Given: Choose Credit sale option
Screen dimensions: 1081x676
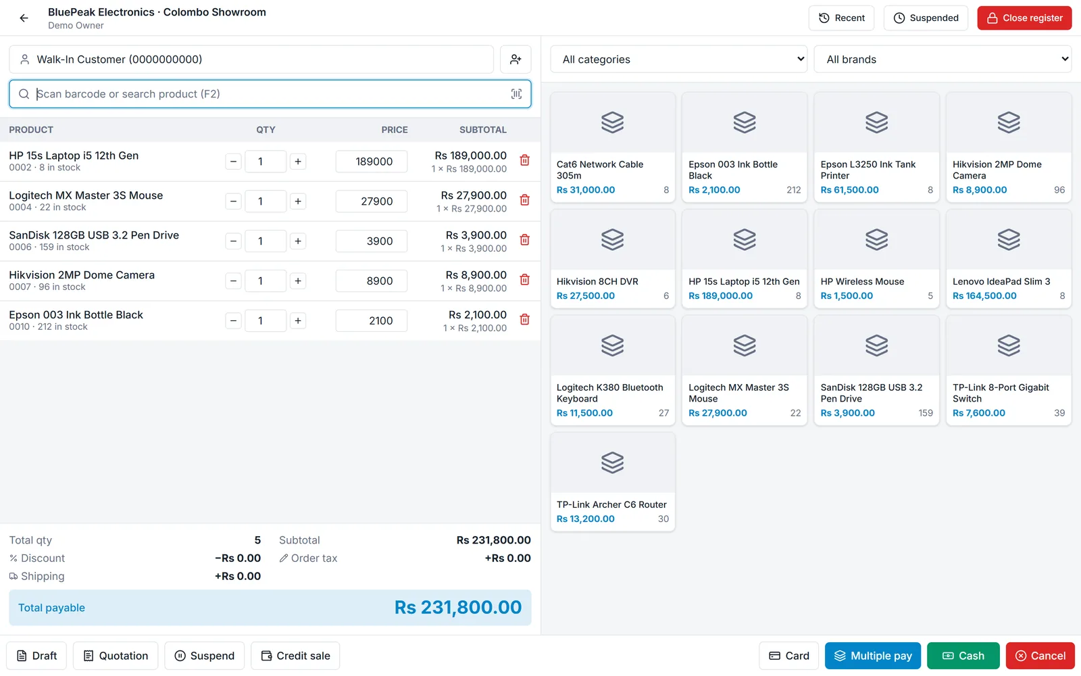Looking at the screenshot, I should pos(295,656).
